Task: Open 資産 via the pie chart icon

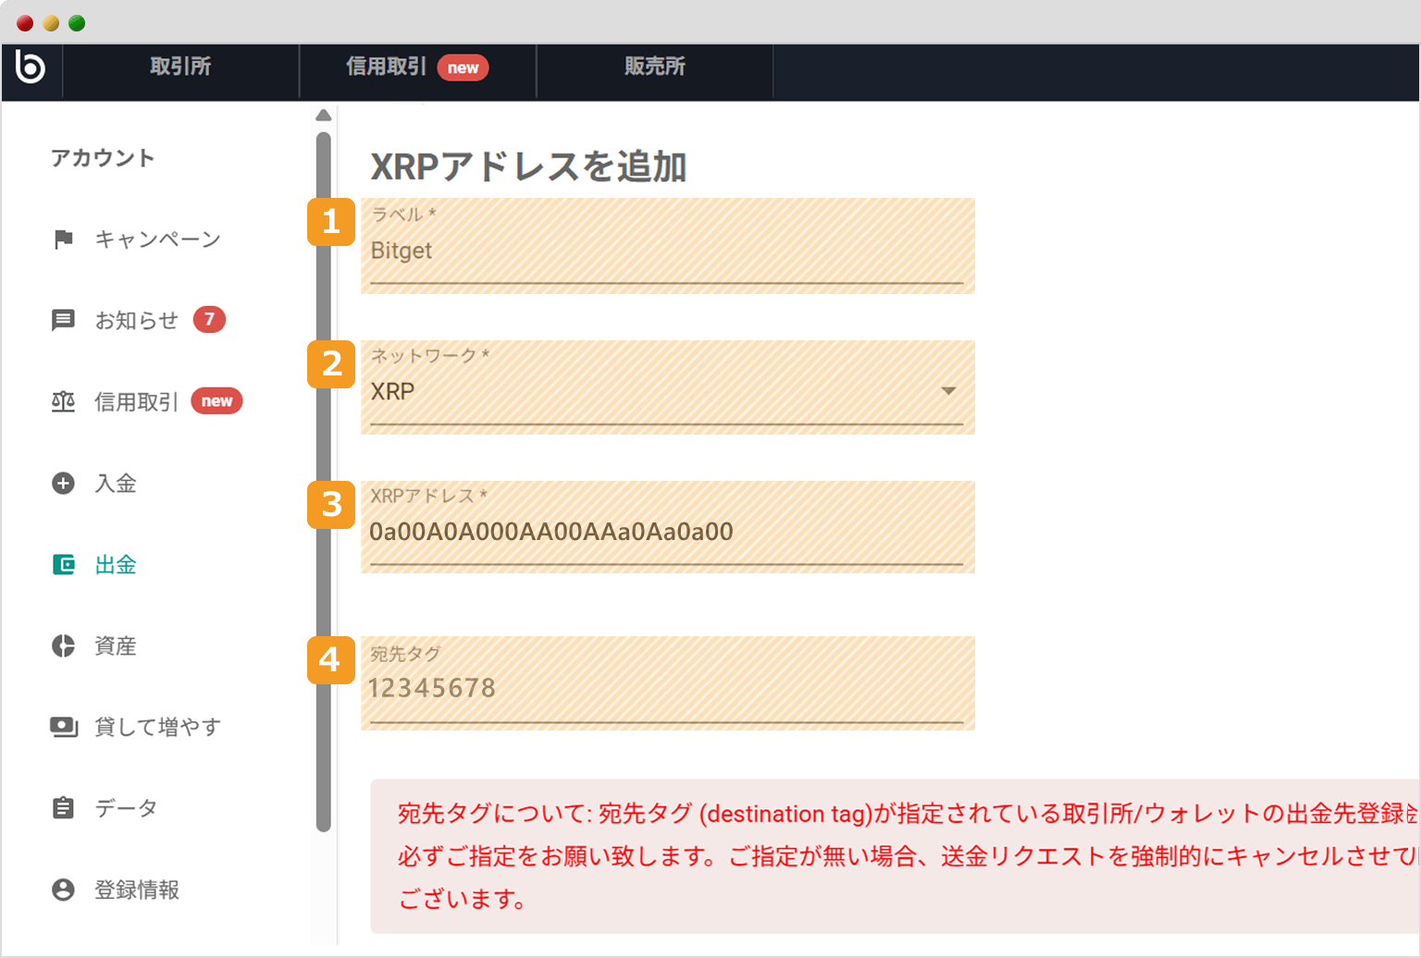Action: (x=62, y=646)
